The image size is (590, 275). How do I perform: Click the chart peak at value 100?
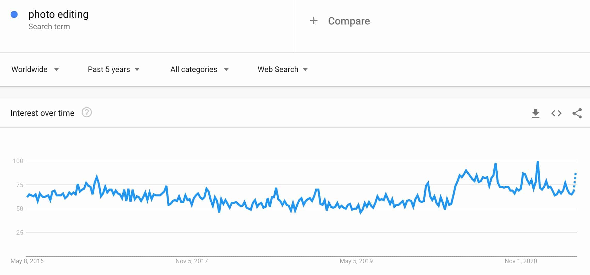(x=538, y=162)
